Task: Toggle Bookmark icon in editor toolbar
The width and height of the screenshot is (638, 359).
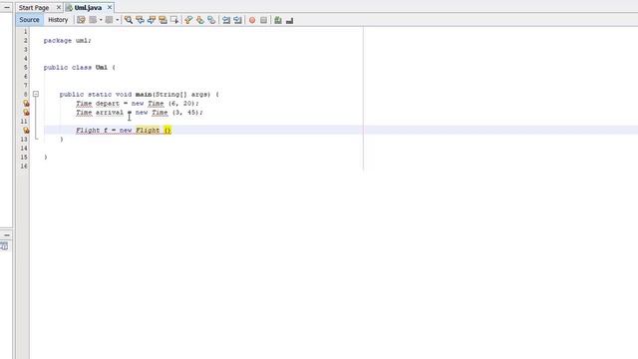Action: click(211, 20)
